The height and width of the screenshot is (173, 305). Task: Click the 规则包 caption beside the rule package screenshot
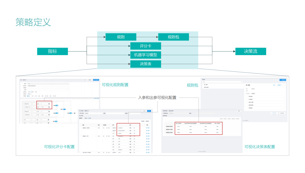(192, 85)
